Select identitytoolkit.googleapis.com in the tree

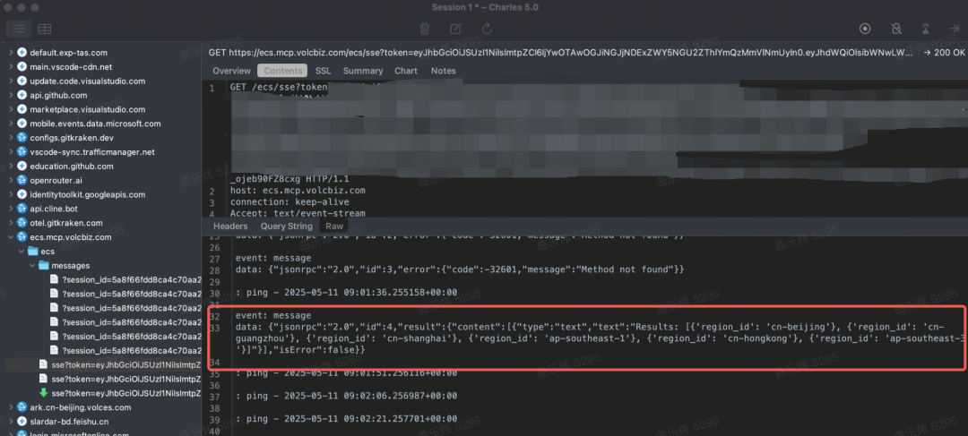click(87, 195)
